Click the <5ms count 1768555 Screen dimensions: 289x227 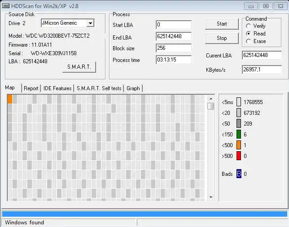tap(253, 102)
